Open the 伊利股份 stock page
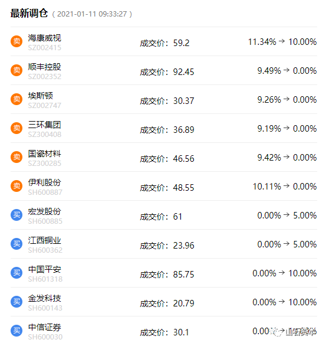This screenshot has height=346, width=326. click(44, 182)
